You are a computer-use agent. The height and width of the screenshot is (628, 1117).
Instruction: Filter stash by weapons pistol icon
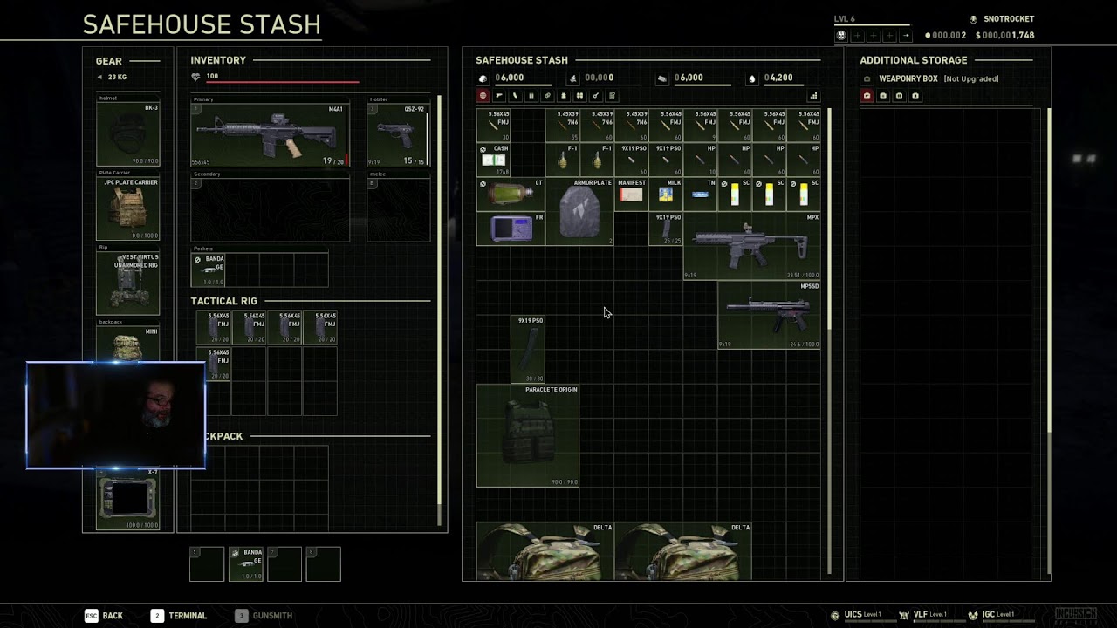click(x=499, y=96)
